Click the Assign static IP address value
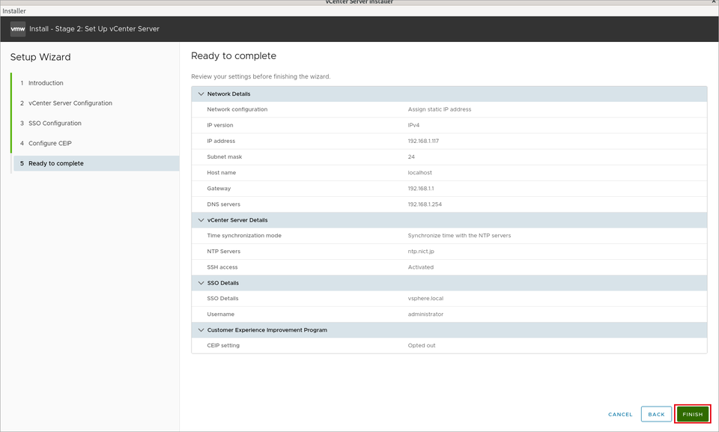The height and width of the screenshot is (432, 719). click(440, 109)
